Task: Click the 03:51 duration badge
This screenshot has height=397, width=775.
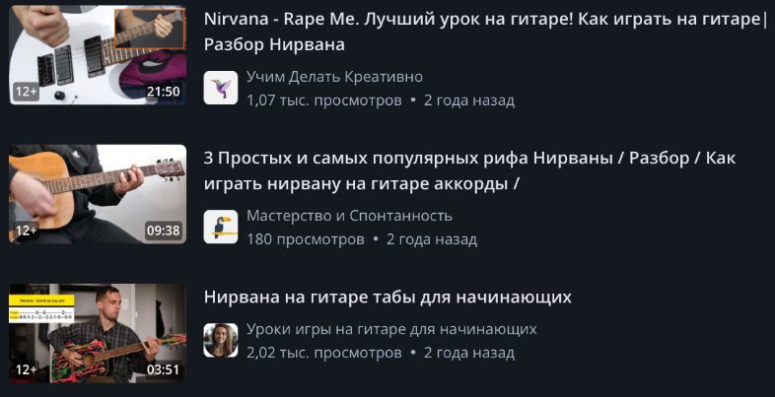Action: (x=163, y=369)
